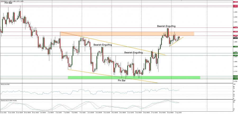Select the topmost Bearish Engulfing label
This screenshot has height=114, width=238.
(x=166, y=26)
